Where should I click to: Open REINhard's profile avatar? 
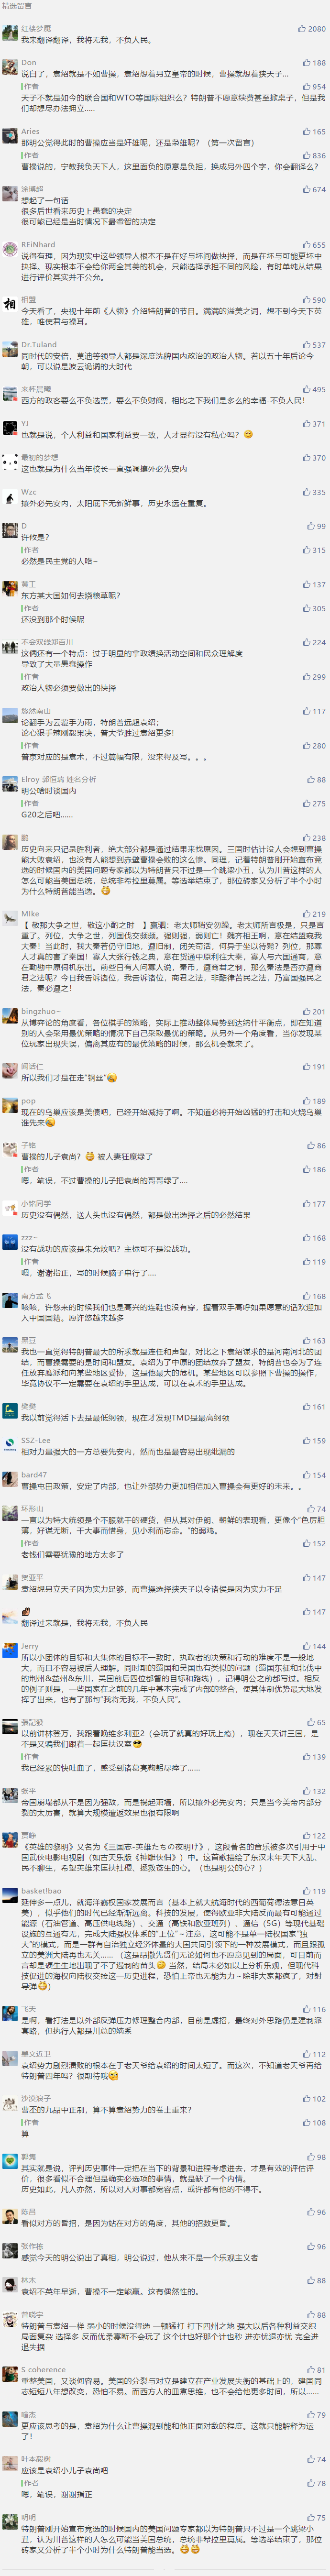(x=10, y=248)
